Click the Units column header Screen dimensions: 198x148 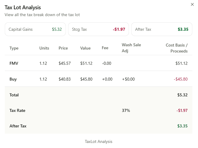pos(44,48)
